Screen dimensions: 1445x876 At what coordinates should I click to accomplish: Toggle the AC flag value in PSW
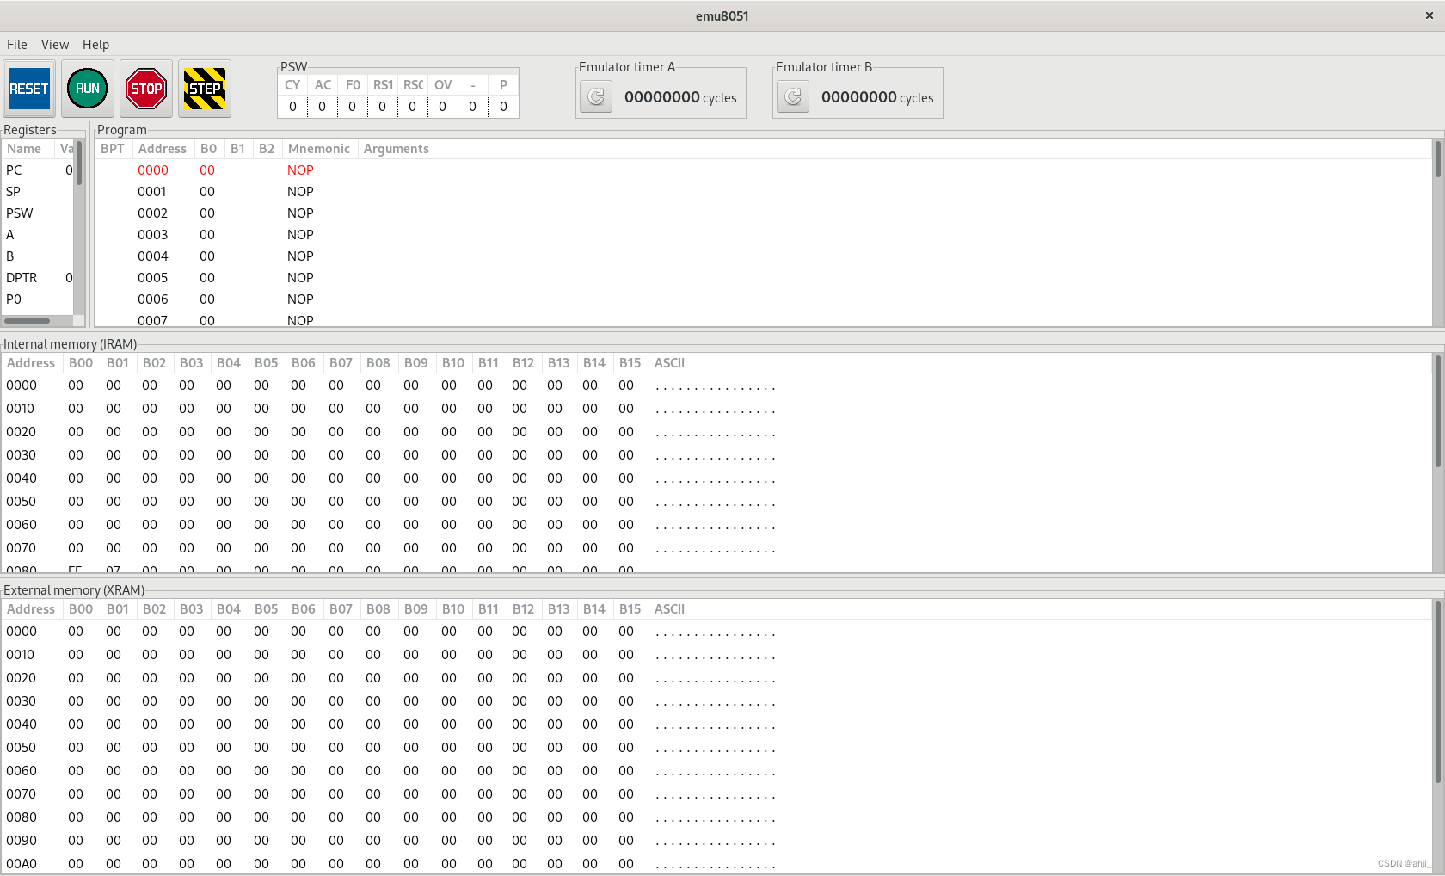click(323, 107)
